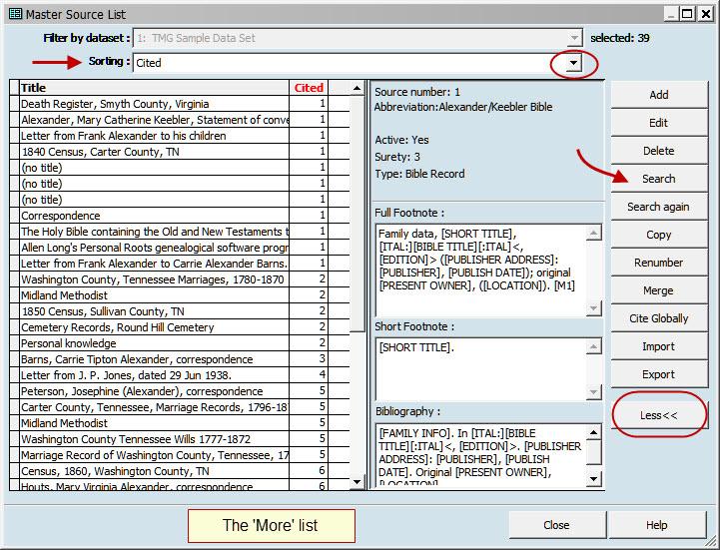Click inside the Short Footnote text box
720x550 pixels.
[x=481, y=369]
